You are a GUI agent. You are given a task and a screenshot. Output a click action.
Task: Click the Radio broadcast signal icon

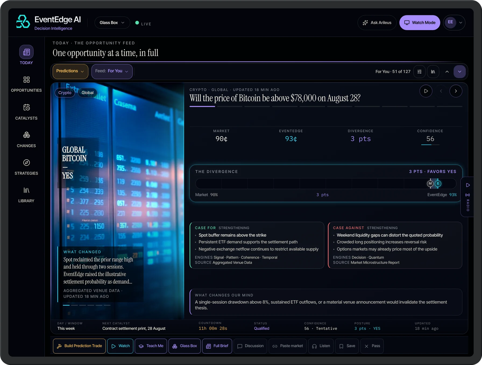click(x=468, y=195)
